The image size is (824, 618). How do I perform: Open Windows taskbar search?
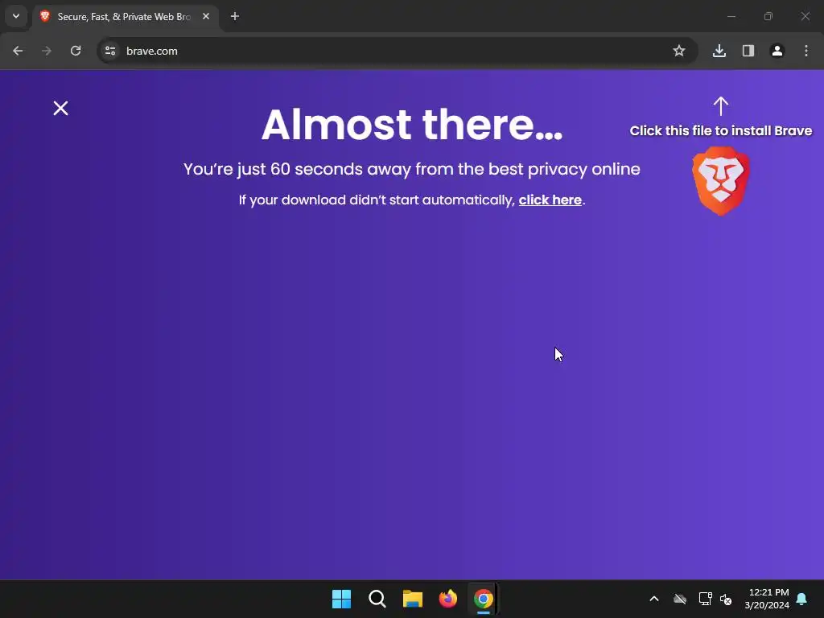coord(377,599)
